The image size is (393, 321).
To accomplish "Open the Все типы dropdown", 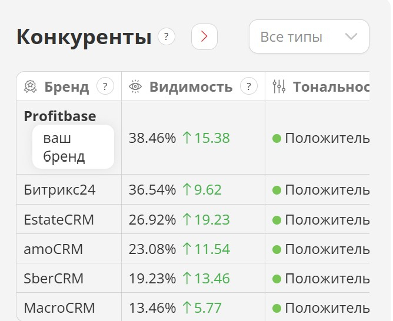I will tap(309, 37).
